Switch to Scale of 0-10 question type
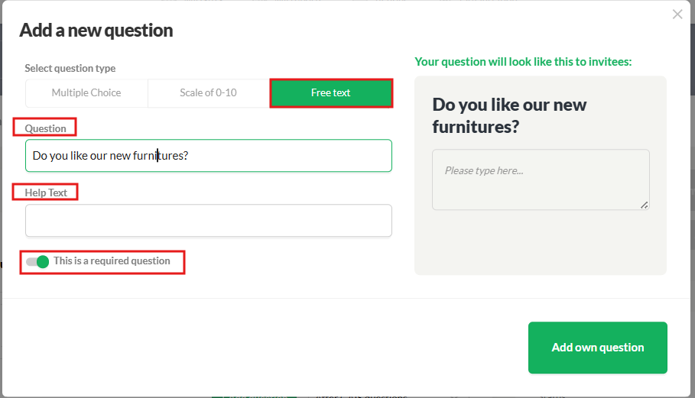 [208, 93]
